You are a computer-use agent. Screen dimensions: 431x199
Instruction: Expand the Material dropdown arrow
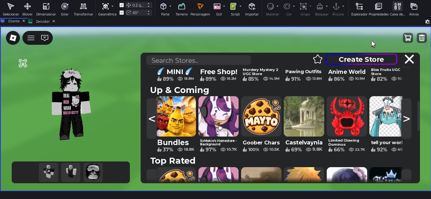pyautogui.click(x=277, y=6)
